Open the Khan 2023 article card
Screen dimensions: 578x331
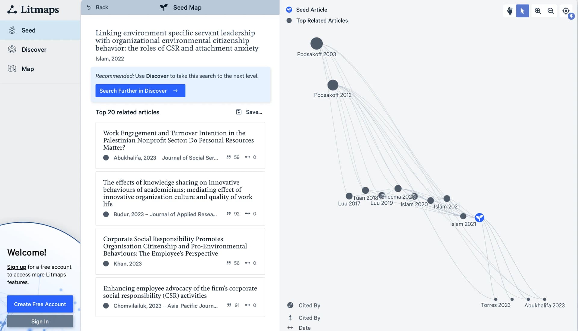[180, 251]
